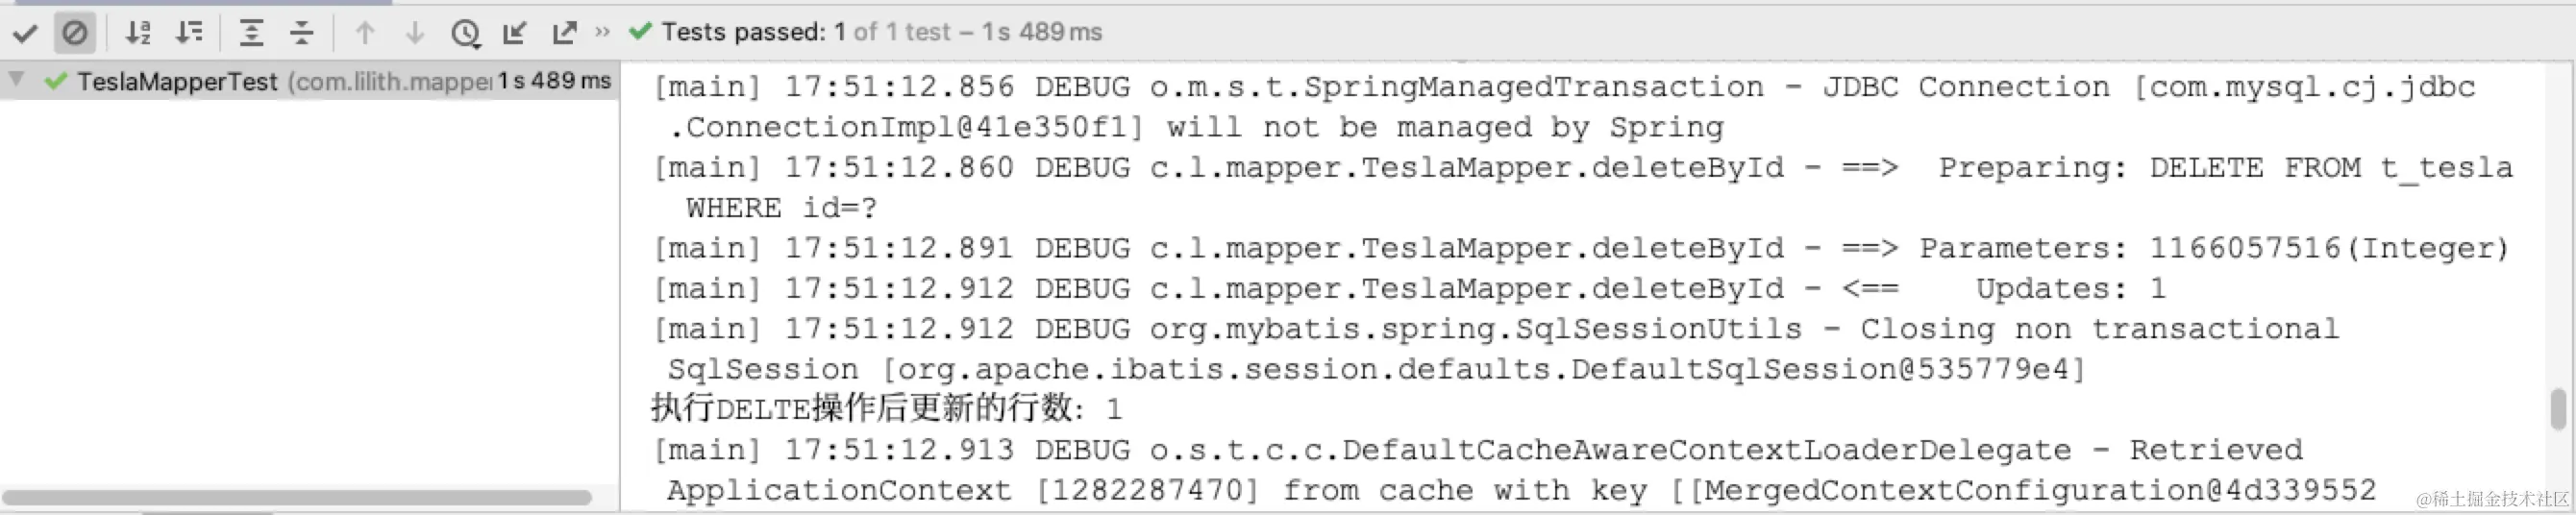The height and width of the screenshot is (515, 2576).
Task: Collapse all test nodes
Action: 302,33
